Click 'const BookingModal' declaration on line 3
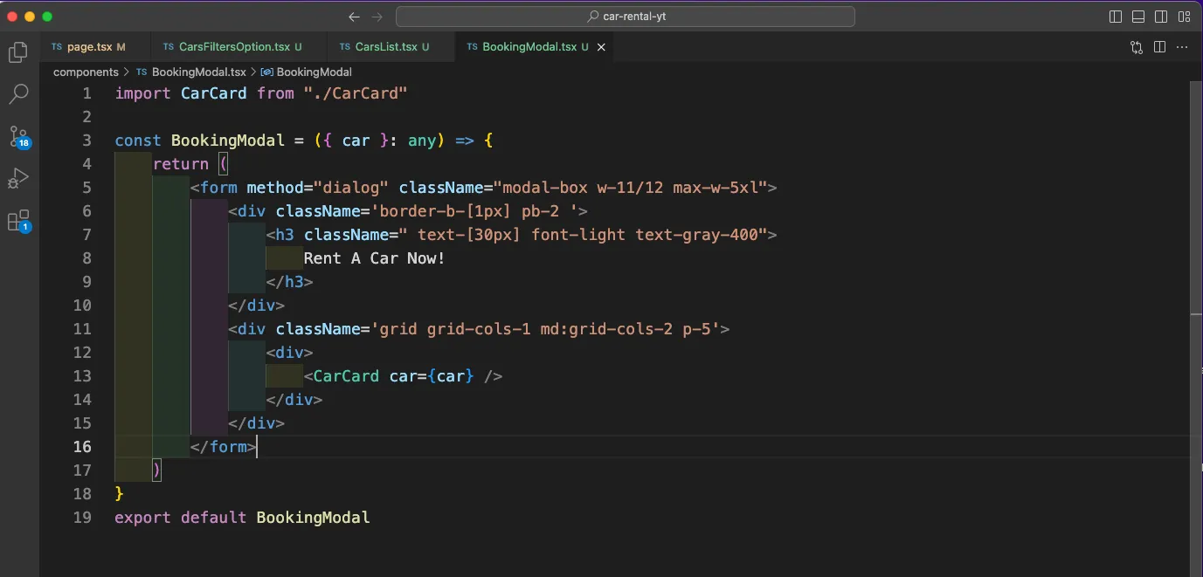This screenshot has height=577, width=1203. pos(199,141)
